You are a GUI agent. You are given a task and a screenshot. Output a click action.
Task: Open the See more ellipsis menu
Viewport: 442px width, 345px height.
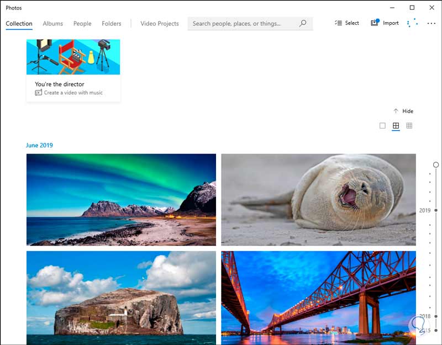point(432,23)
